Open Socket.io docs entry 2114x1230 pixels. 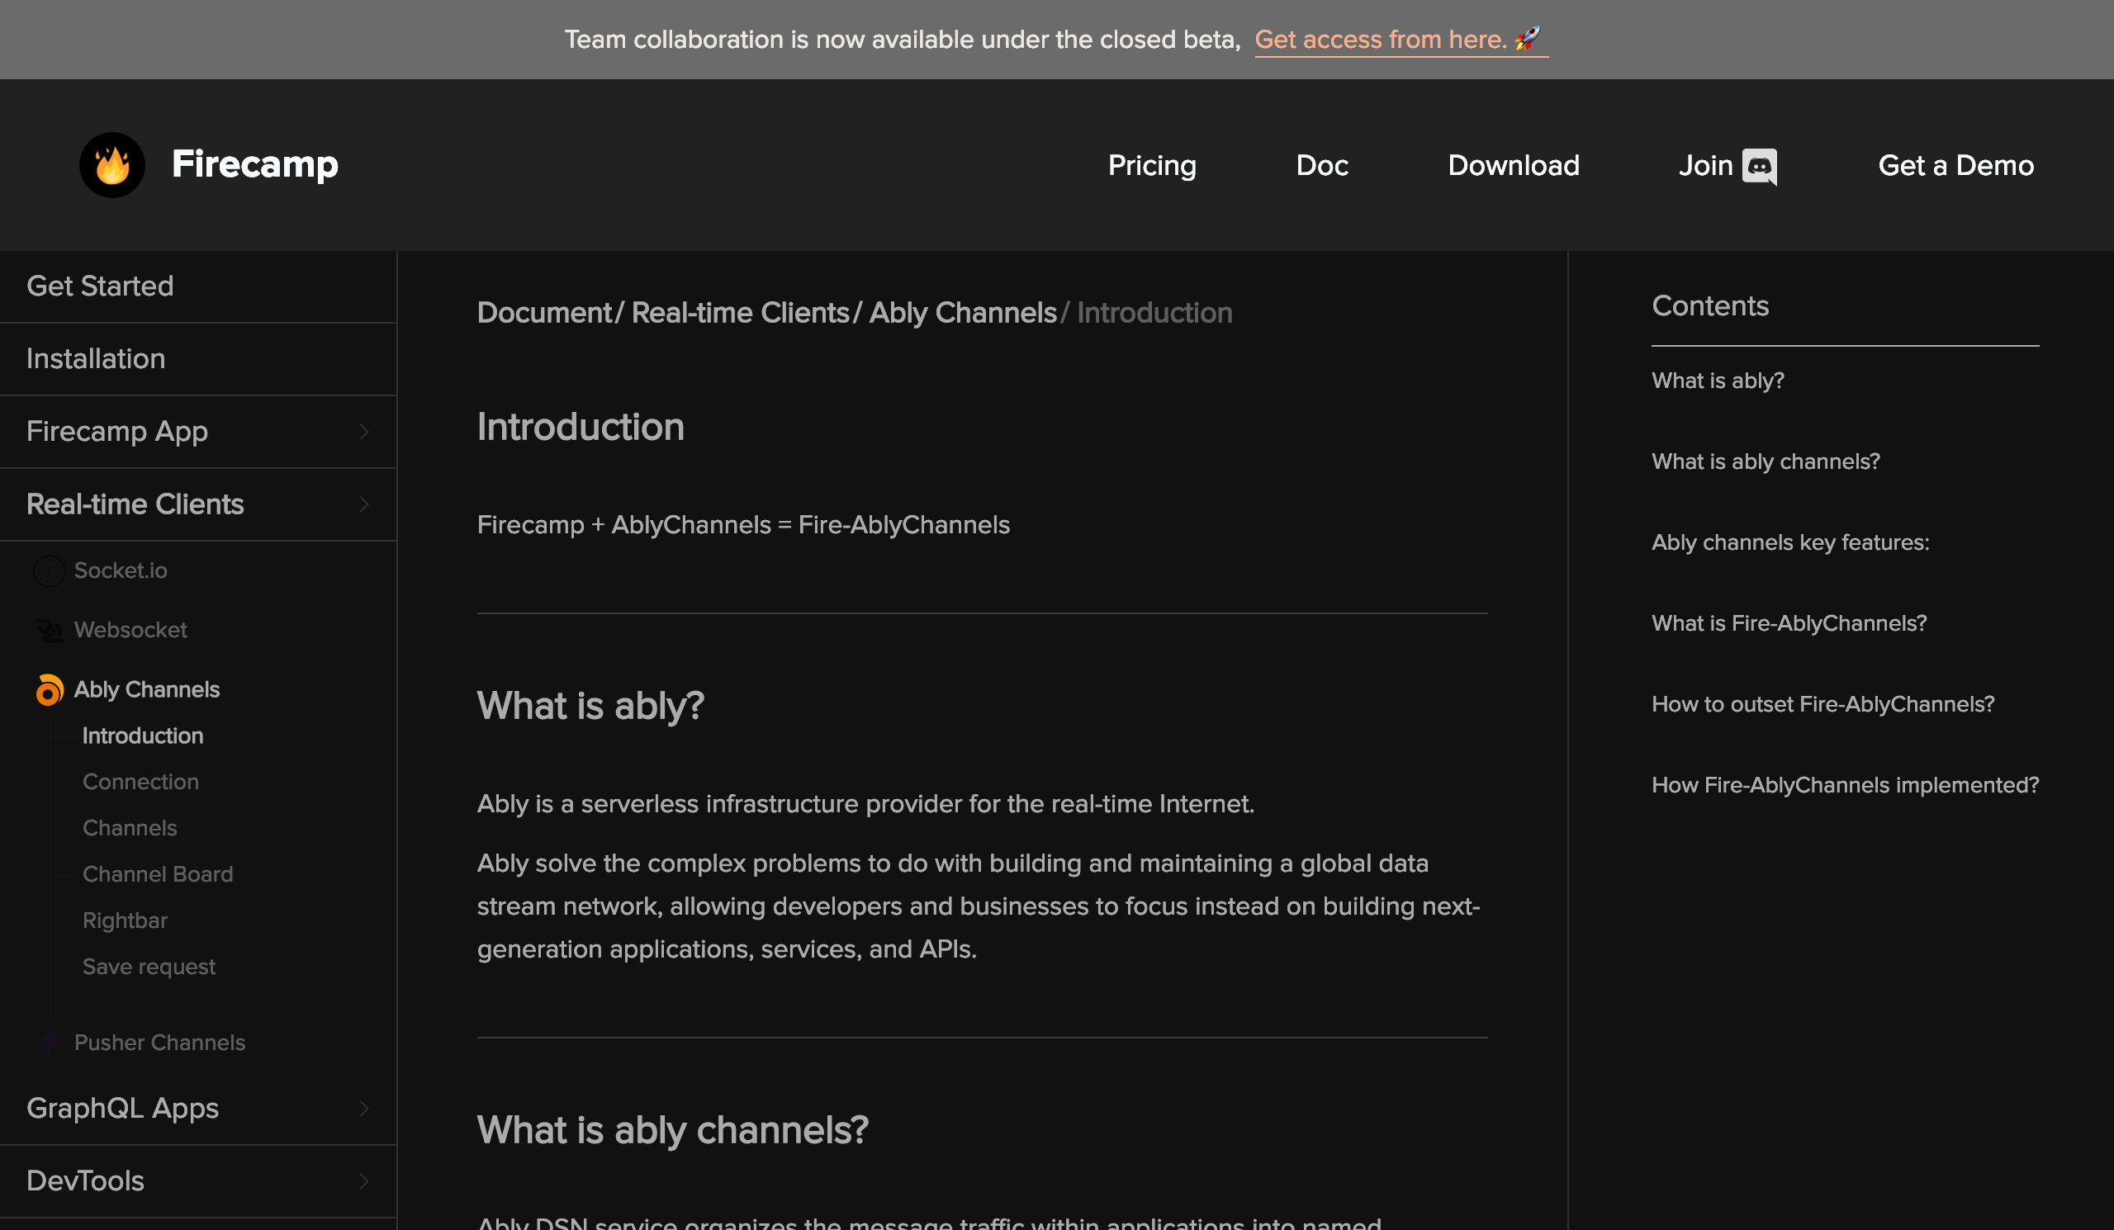click(121, 571)
